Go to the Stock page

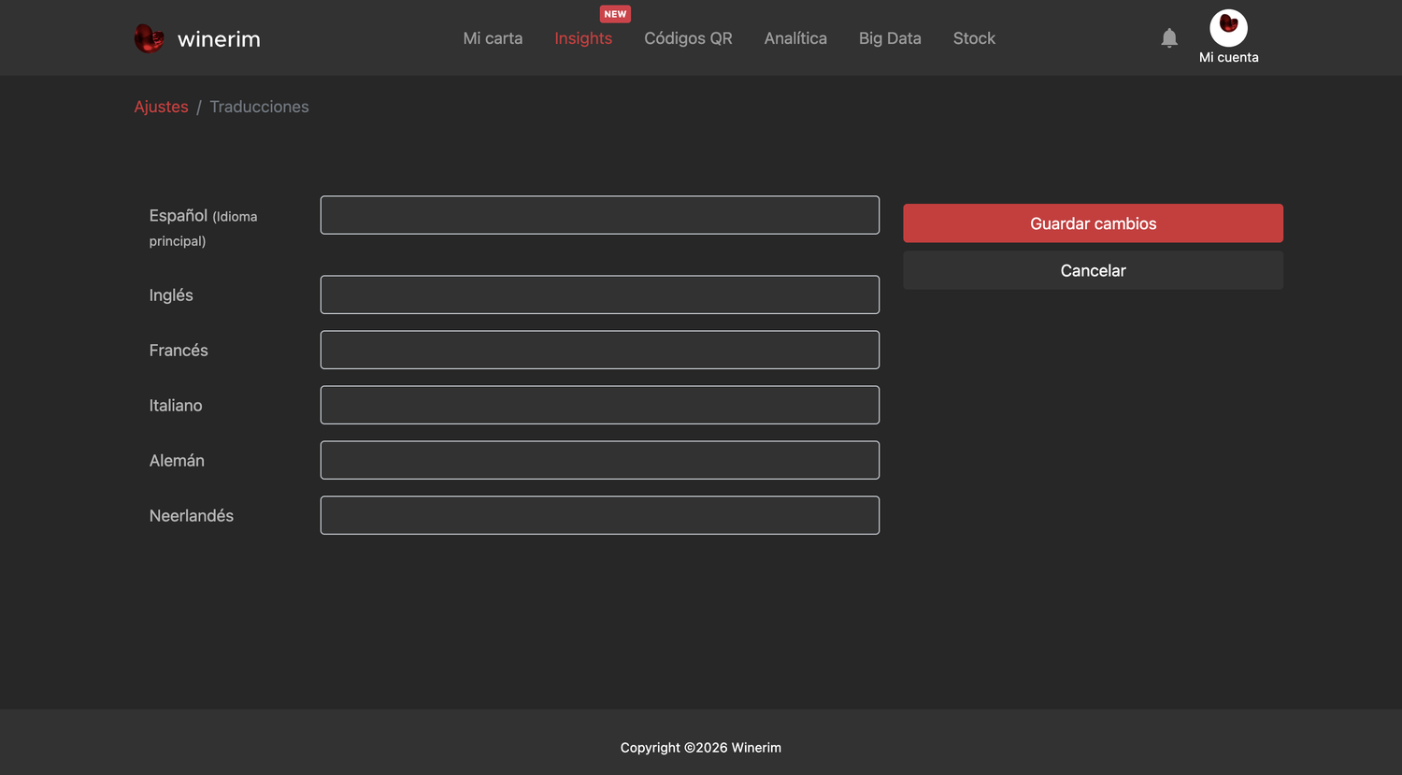click(974, 38)
